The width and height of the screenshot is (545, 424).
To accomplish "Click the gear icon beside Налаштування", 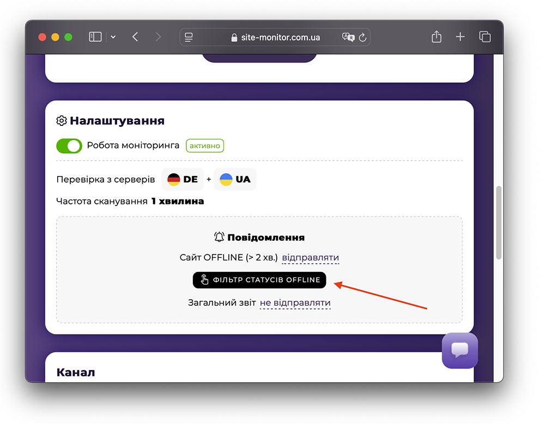I will click(x=62, y=120).
